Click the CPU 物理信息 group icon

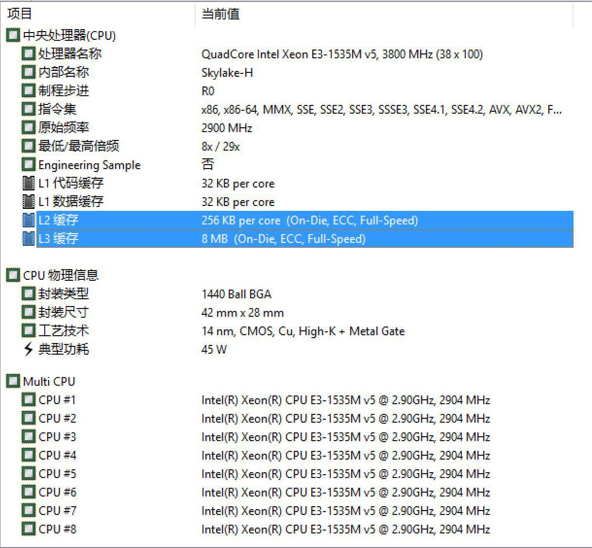pyautogui.click(x=13, y=275)
